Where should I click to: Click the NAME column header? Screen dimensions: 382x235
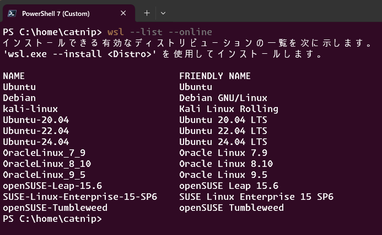click(x=14, y=76)
